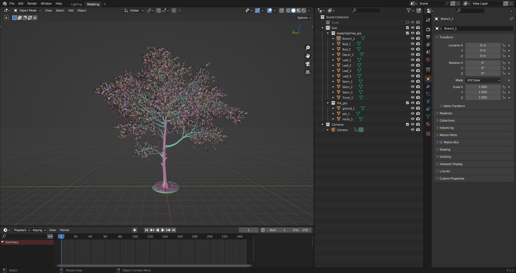
Task: Switch to rendered viewport shading
Action: pyautogui.click(x=304, y=11)
